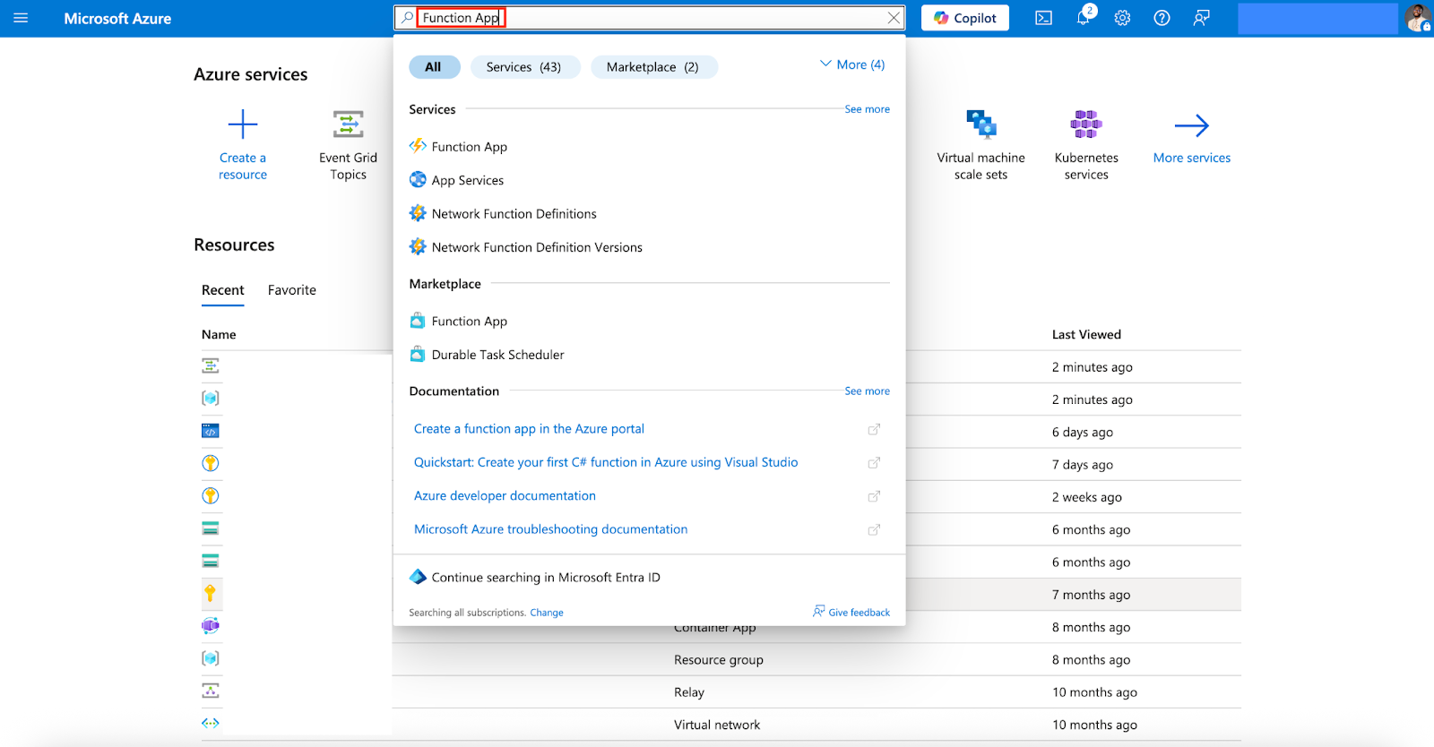
Task: Click the Resource group type cell
Action: (x=719, y=660)
